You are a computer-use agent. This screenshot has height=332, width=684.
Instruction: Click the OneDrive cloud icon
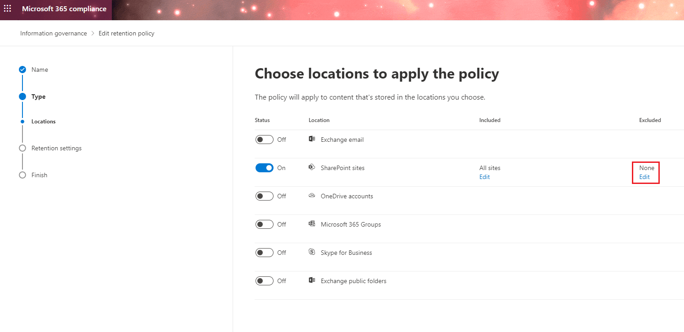pyautogui.click(x=312, y=196)
